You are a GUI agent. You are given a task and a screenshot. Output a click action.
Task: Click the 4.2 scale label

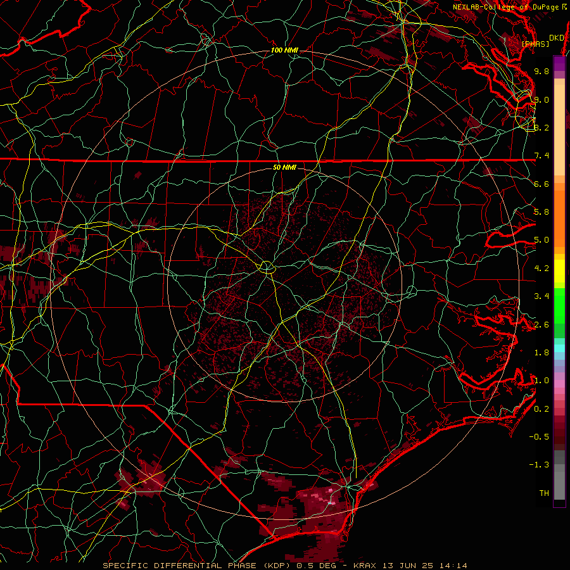tap(541, 269)
